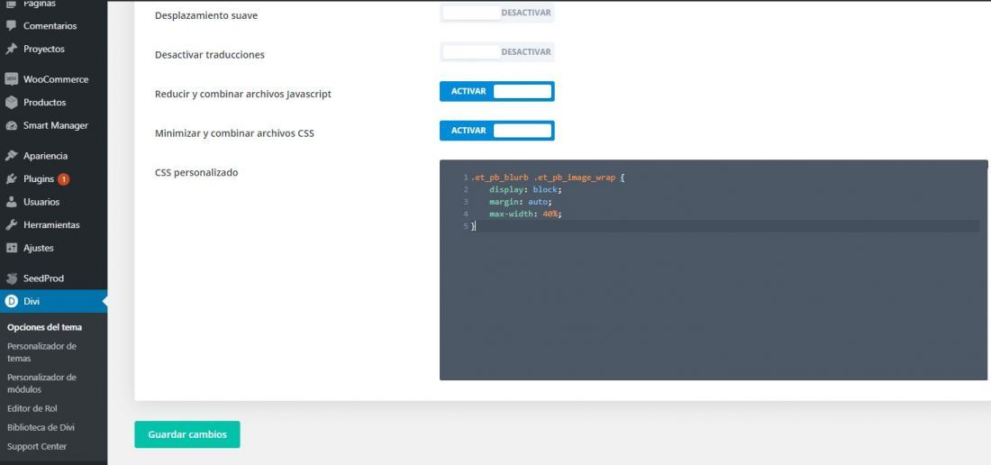Open Editor de Rol
The height and width of the screenshot is (465, 991).
pyautogui.click(x=32, y=409)
